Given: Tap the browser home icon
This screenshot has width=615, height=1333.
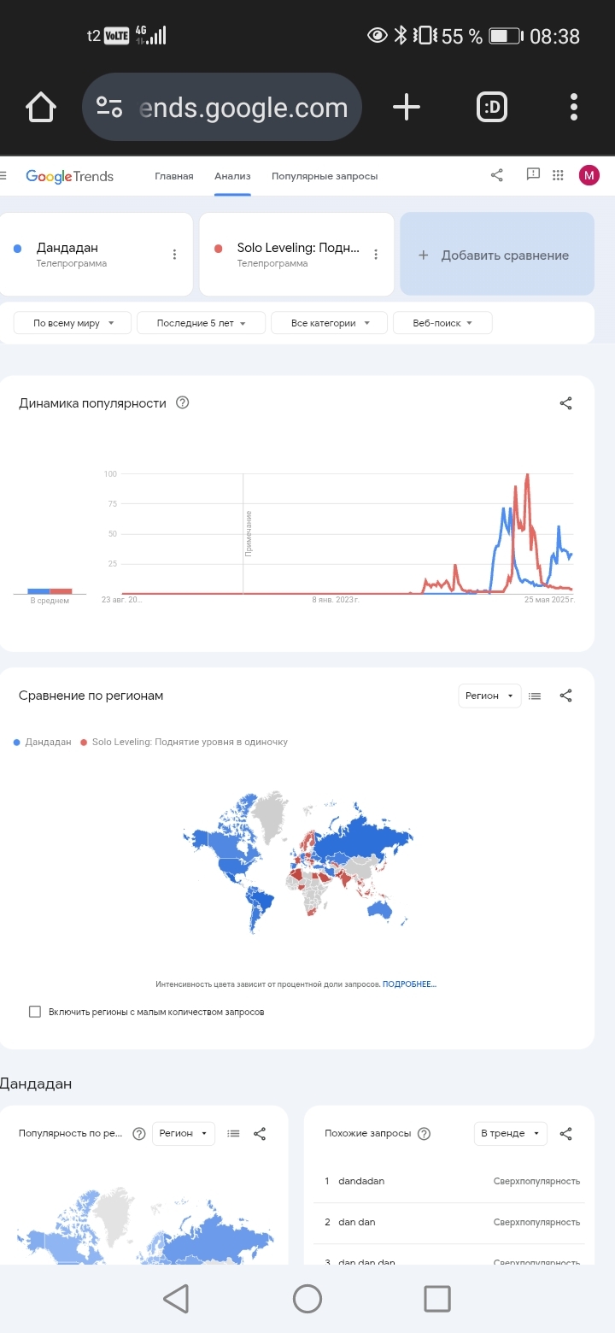Looking at the screenshot, I should [41, 108].
